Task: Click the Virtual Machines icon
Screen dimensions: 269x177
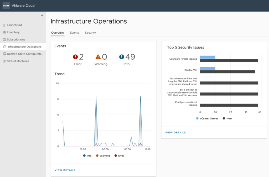Action: [4, 61]
